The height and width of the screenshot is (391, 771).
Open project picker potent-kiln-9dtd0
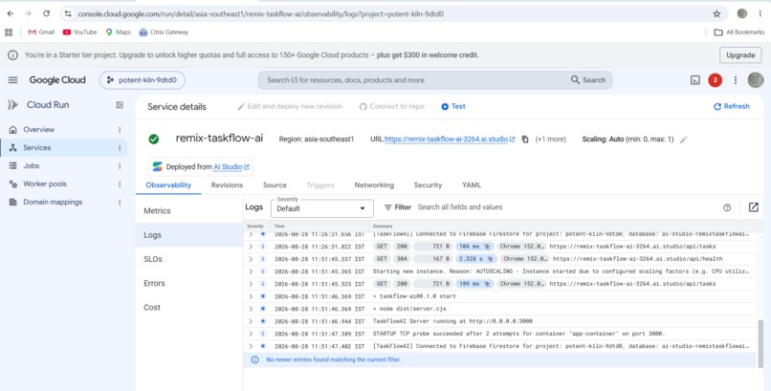coord(143,80)
